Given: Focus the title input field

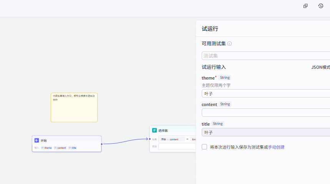Looking at the screenshot, I should coord(265,132).
